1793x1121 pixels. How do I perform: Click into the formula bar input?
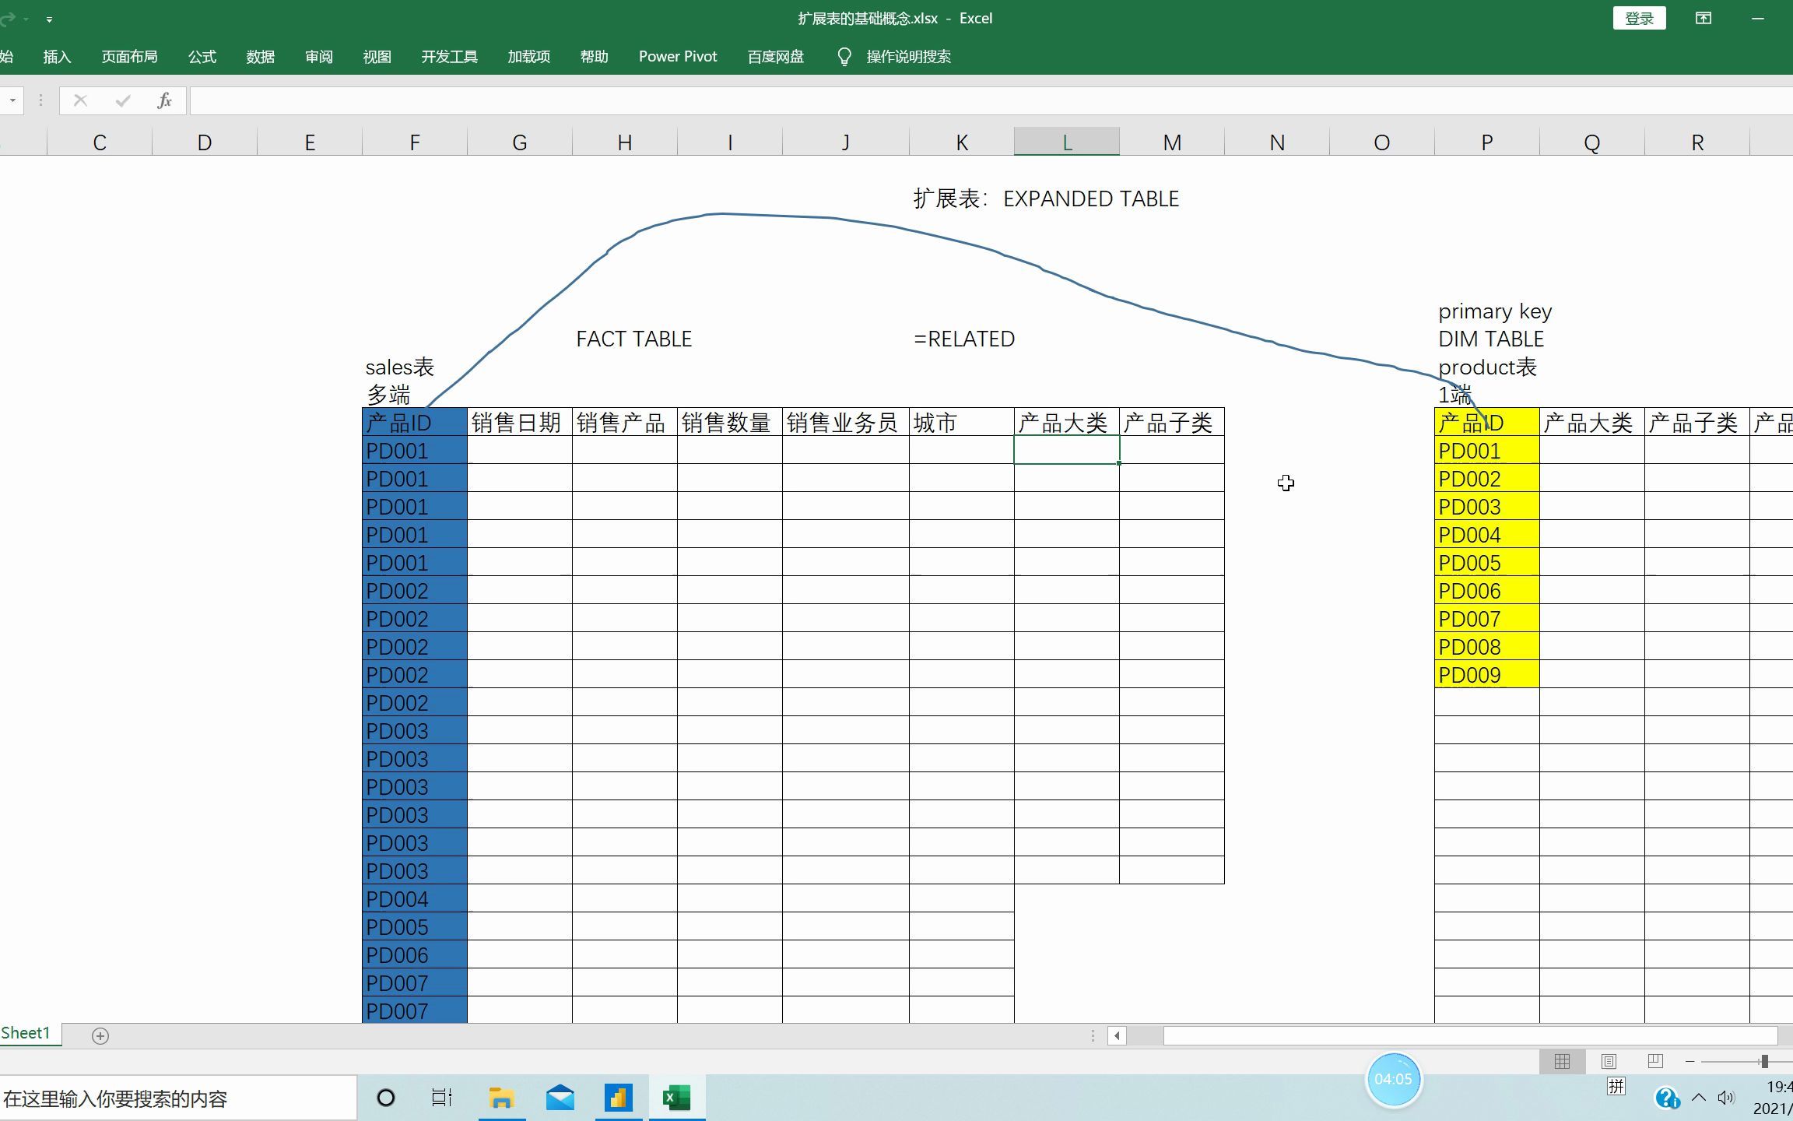pyautogui.click(x=991, y=100)
